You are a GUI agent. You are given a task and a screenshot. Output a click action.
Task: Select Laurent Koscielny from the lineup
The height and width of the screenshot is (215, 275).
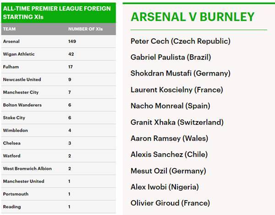point(176,90)
